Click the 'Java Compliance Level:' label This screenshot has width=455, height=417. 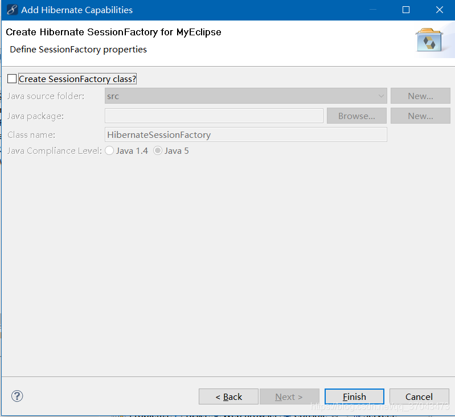pyautogui.click(x=55, y=151)
